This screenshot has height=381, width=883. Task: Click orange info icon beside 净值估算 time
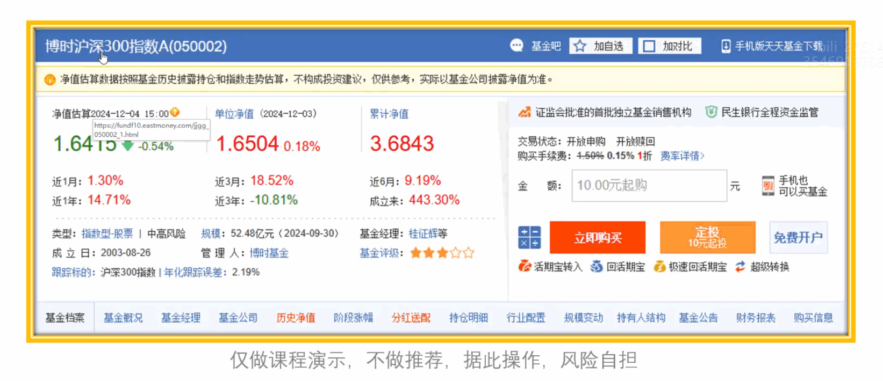(175, 113)
